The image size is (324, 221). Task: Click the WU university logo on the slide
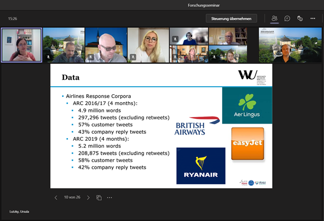254,77
